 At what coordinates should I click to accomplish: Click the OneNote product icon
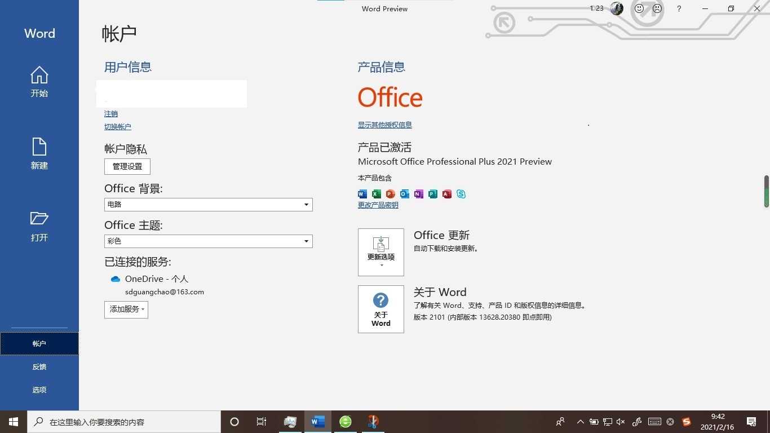click(419, 194)
